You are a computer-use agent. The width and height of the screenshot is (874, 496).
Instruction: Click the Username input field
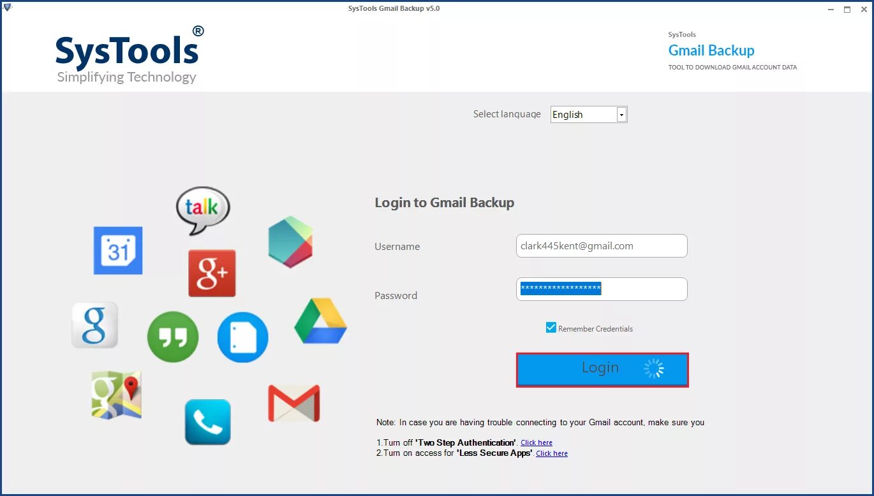coord(602,246)
